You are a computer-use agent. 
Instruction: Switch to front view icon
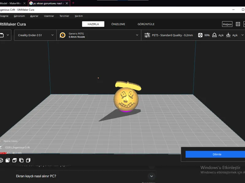(x=8, y=160)
